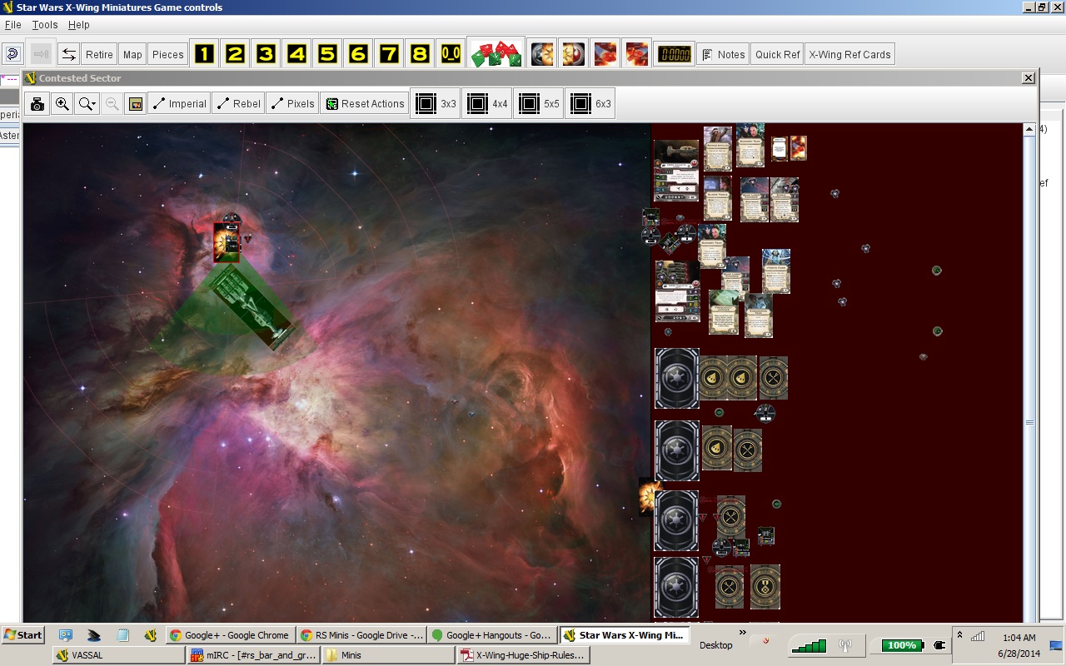This screenshot has width=1066, height=666.
Task: Open the zoom level dropdown
Action: [87, 104]
